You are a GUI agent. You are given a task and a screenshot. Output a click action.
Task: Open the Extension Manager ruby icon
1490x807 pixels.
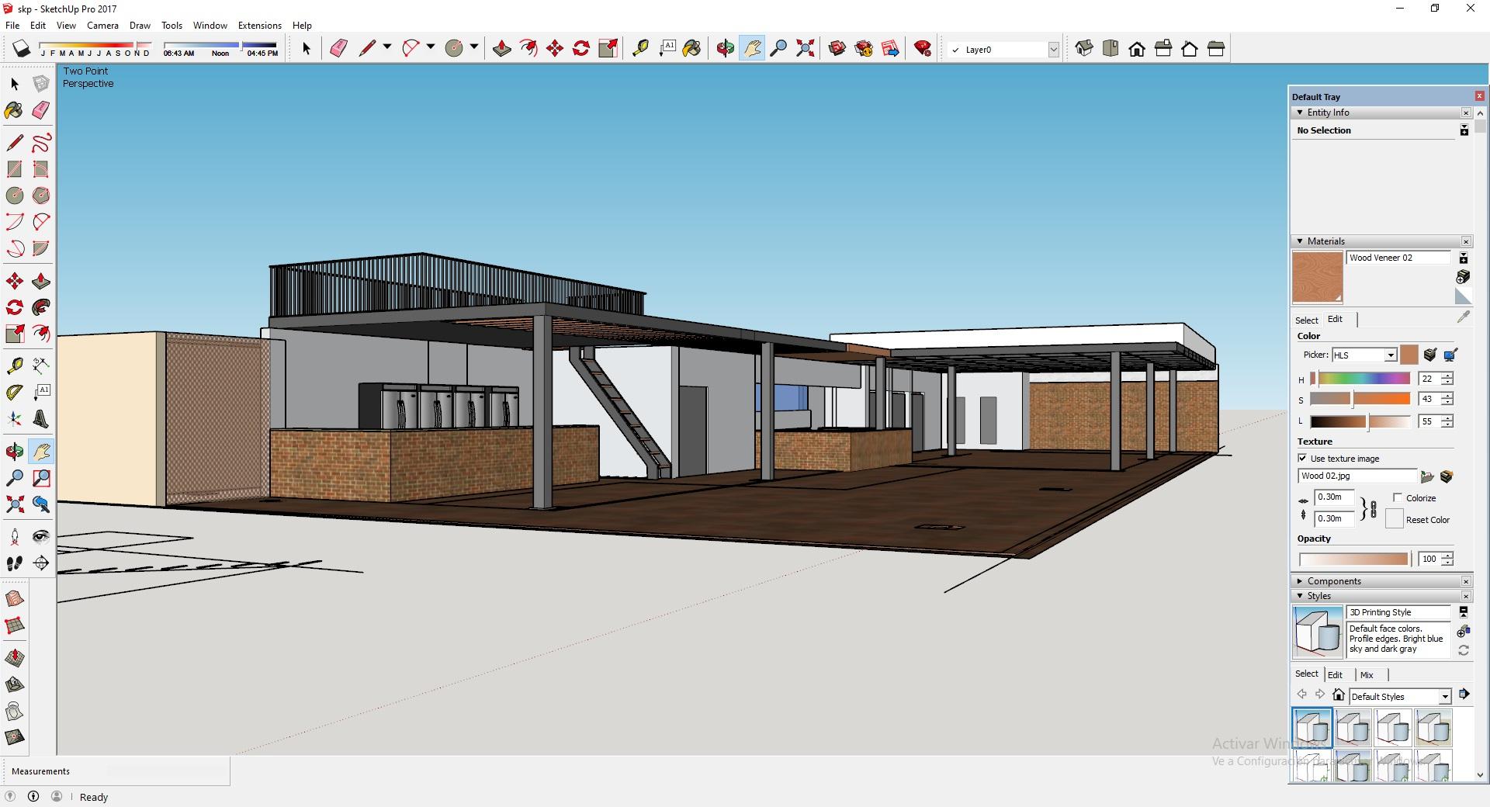(x=922, y=49)
